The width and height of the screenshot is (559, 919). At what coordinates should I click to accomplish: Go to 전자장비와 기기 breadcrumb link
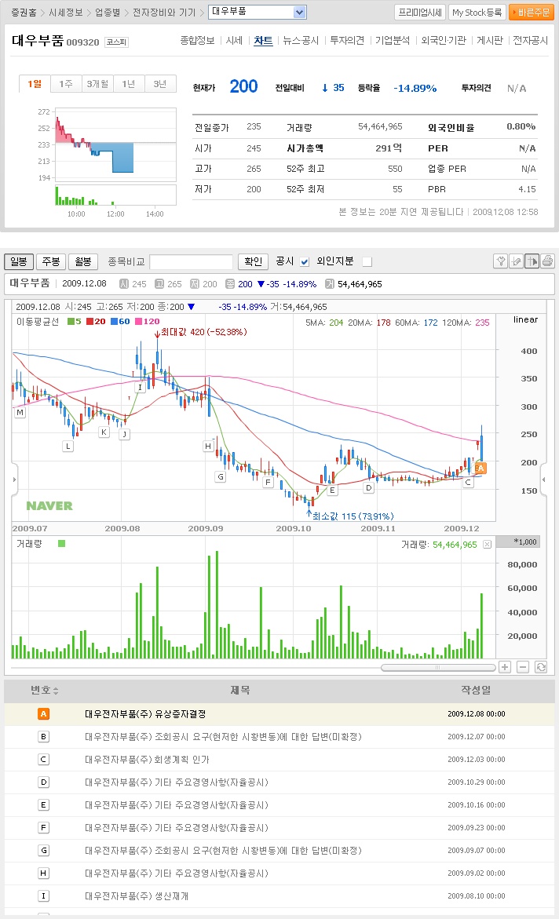(x=164, y=13)
